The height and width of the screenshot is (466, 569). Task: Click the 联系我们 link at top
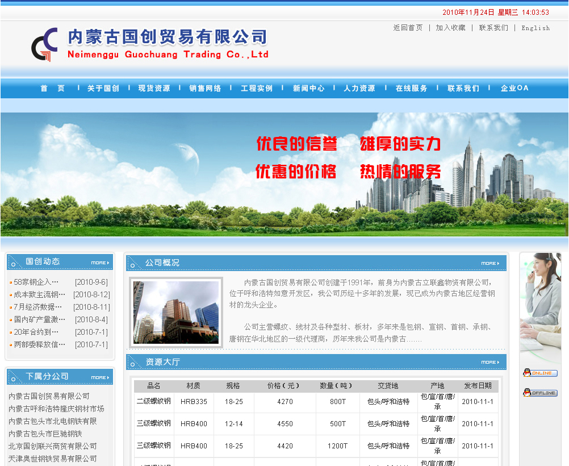tap(493, 28)
